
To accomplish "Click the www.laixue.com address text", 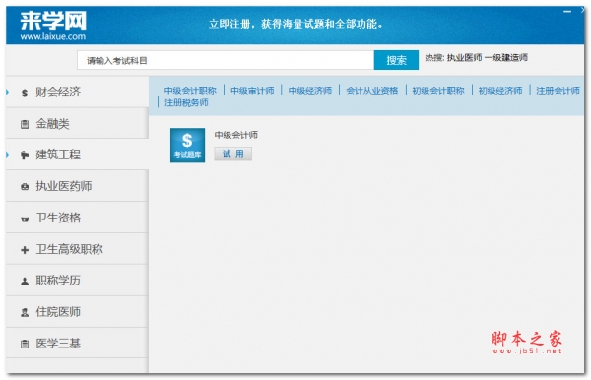I will tap(53, 36).
